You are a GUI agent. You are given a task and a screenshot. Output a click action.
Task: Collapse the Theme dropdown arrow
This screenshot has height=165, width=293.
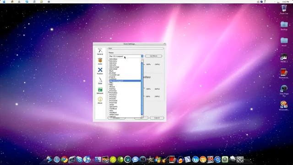pos(142,56)
